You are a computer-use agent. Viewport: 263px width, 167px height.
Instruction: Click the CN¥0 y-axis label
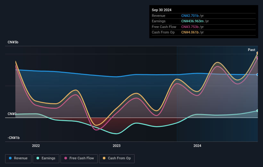coord(12,114)
